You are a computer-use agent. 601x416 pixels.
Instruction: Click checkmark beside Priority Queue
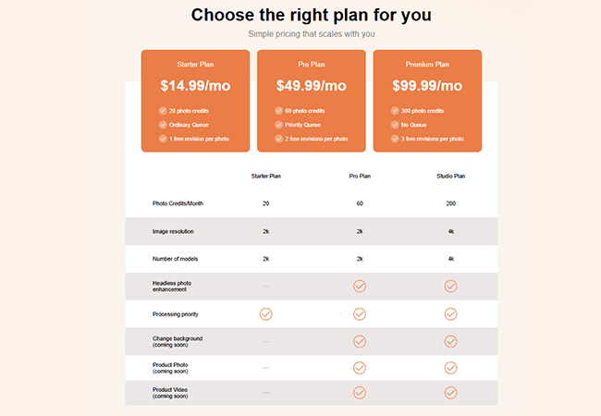click(x=278, y=125)
